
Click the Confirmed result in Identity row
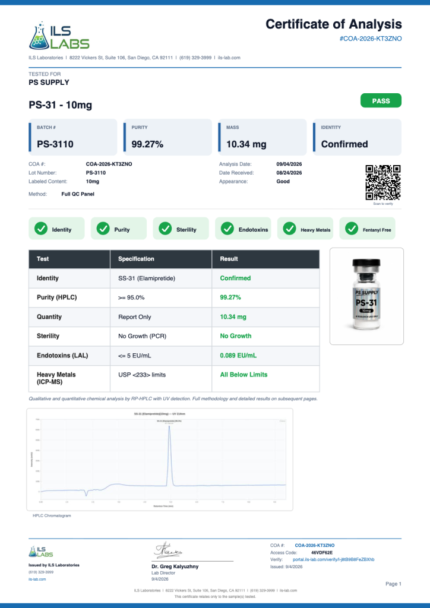coord(235,278)
